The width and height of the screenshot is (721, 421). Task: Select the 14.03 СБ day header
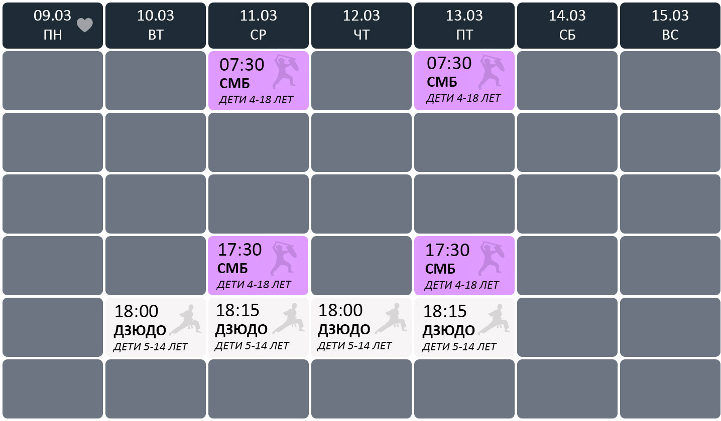pos(567,26)
